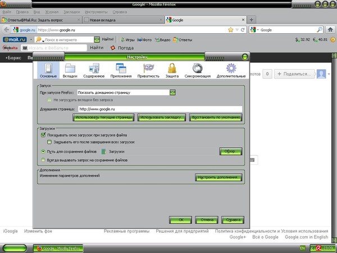This screenshot has height=253, width=337.
Task: Confirm settings with OK button
Action: coord(180,220)
